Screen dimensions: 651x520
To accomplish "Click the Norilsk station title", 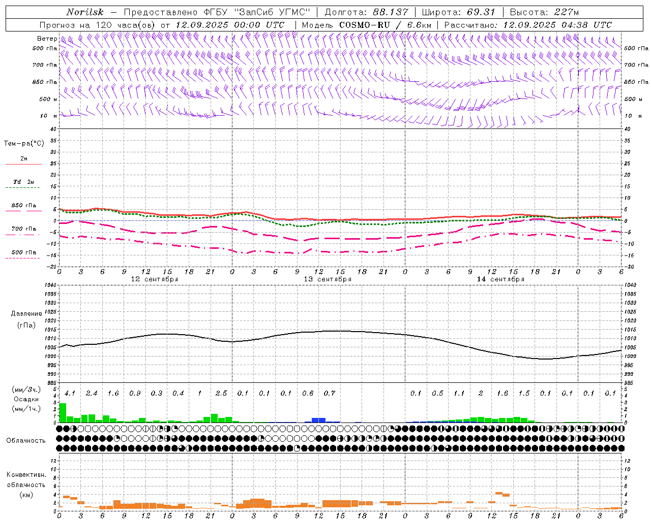I will [x=85, y=12].
